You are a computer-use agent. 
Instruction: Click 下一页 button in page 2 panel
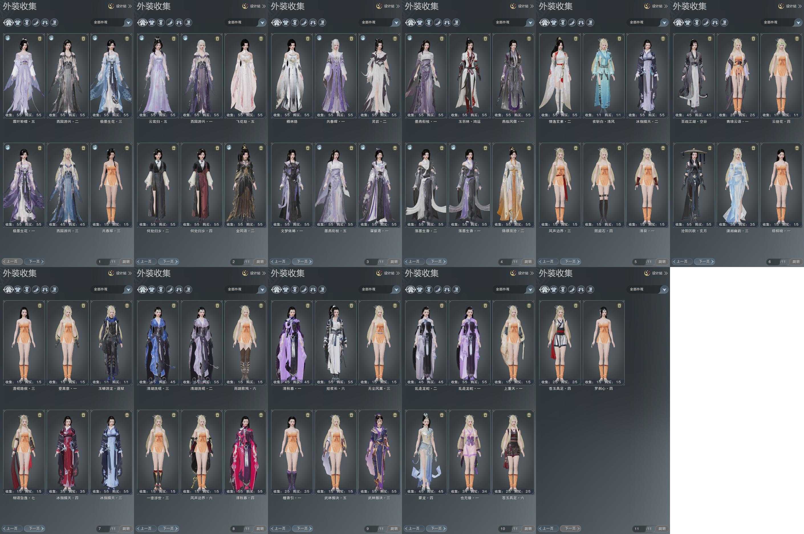point(168,262)
